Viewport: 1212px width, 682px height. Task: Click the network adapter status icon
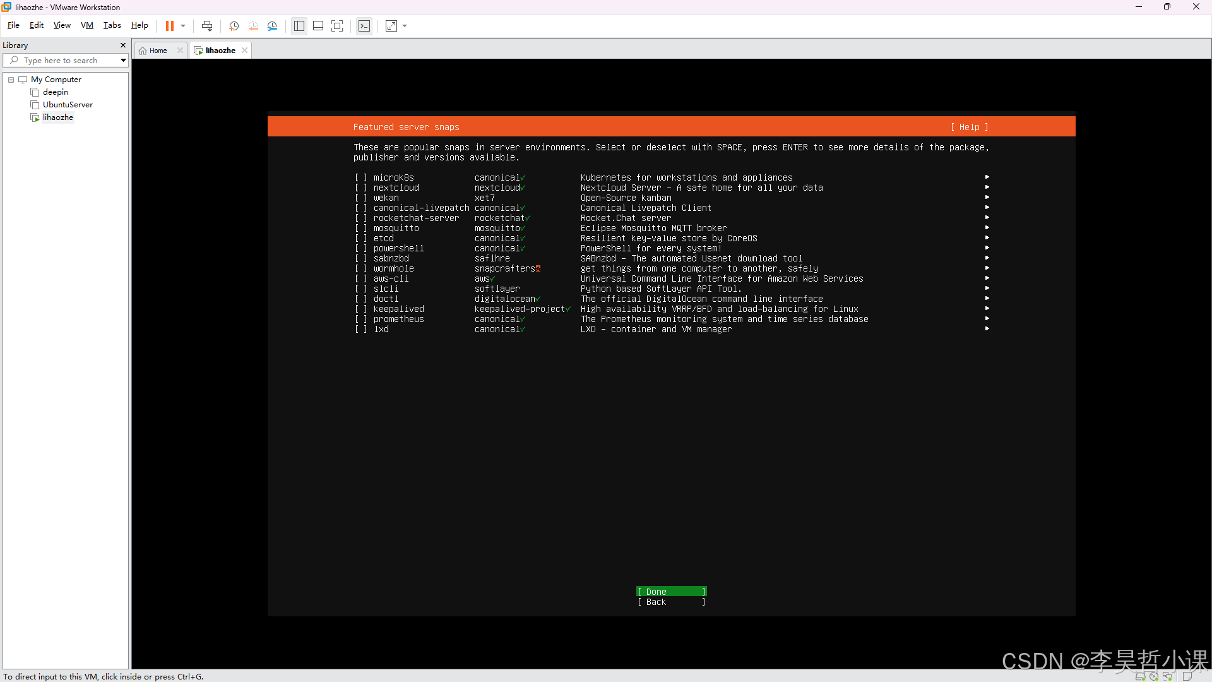coord(1168,676)
